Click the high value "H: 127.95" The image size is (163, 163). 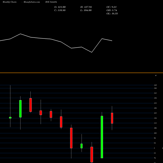click(86, 7)
